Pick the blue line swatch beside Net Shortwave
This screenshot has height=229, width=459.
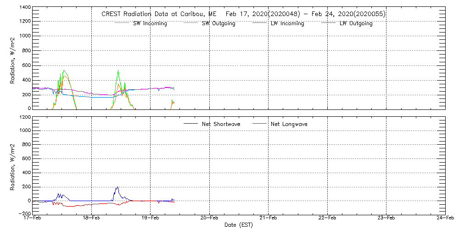pos(190,124)
